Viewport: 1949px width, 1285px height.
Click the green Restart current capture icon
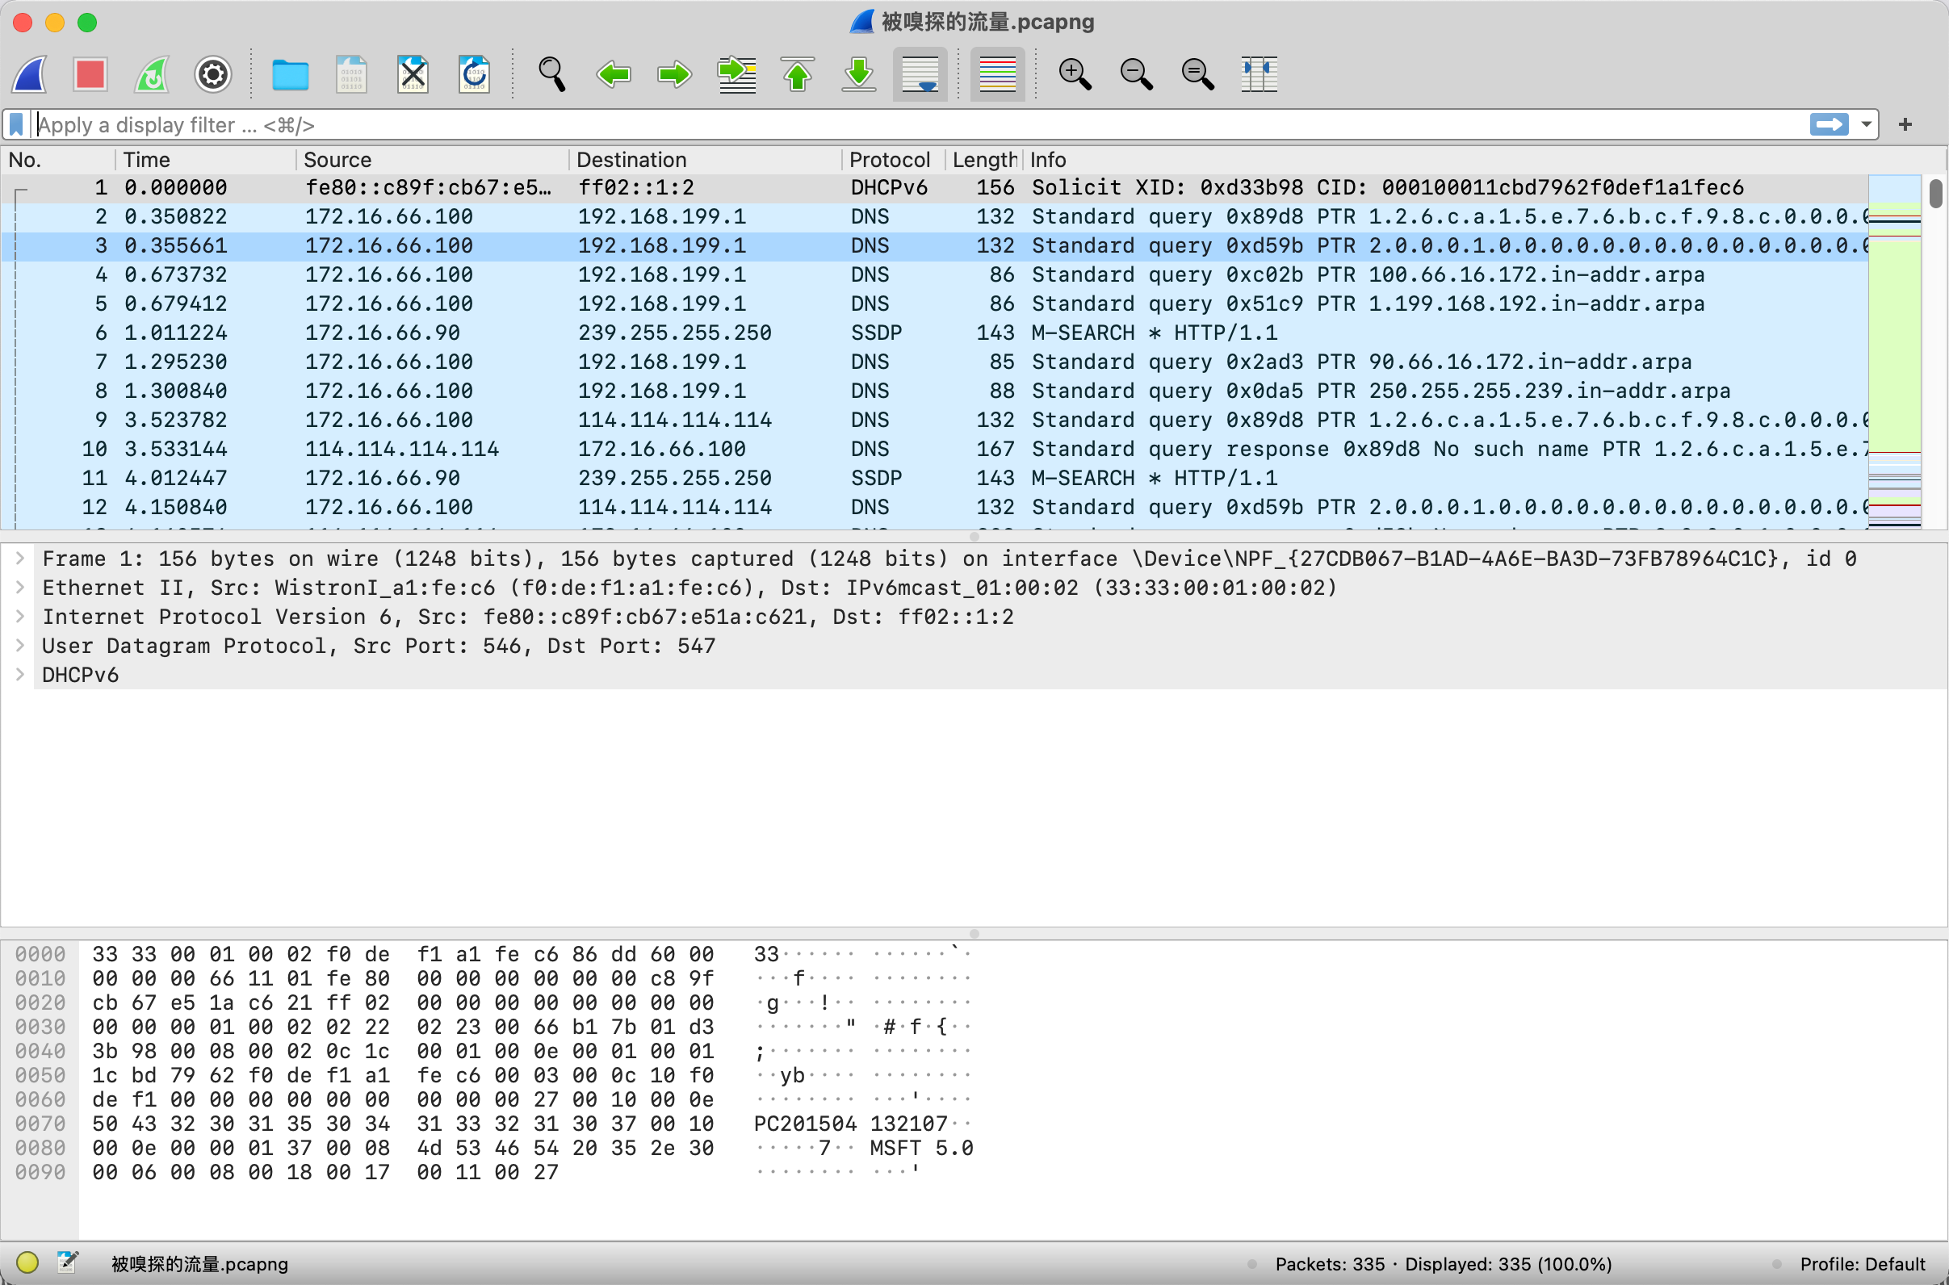click(x=152, y=74)
